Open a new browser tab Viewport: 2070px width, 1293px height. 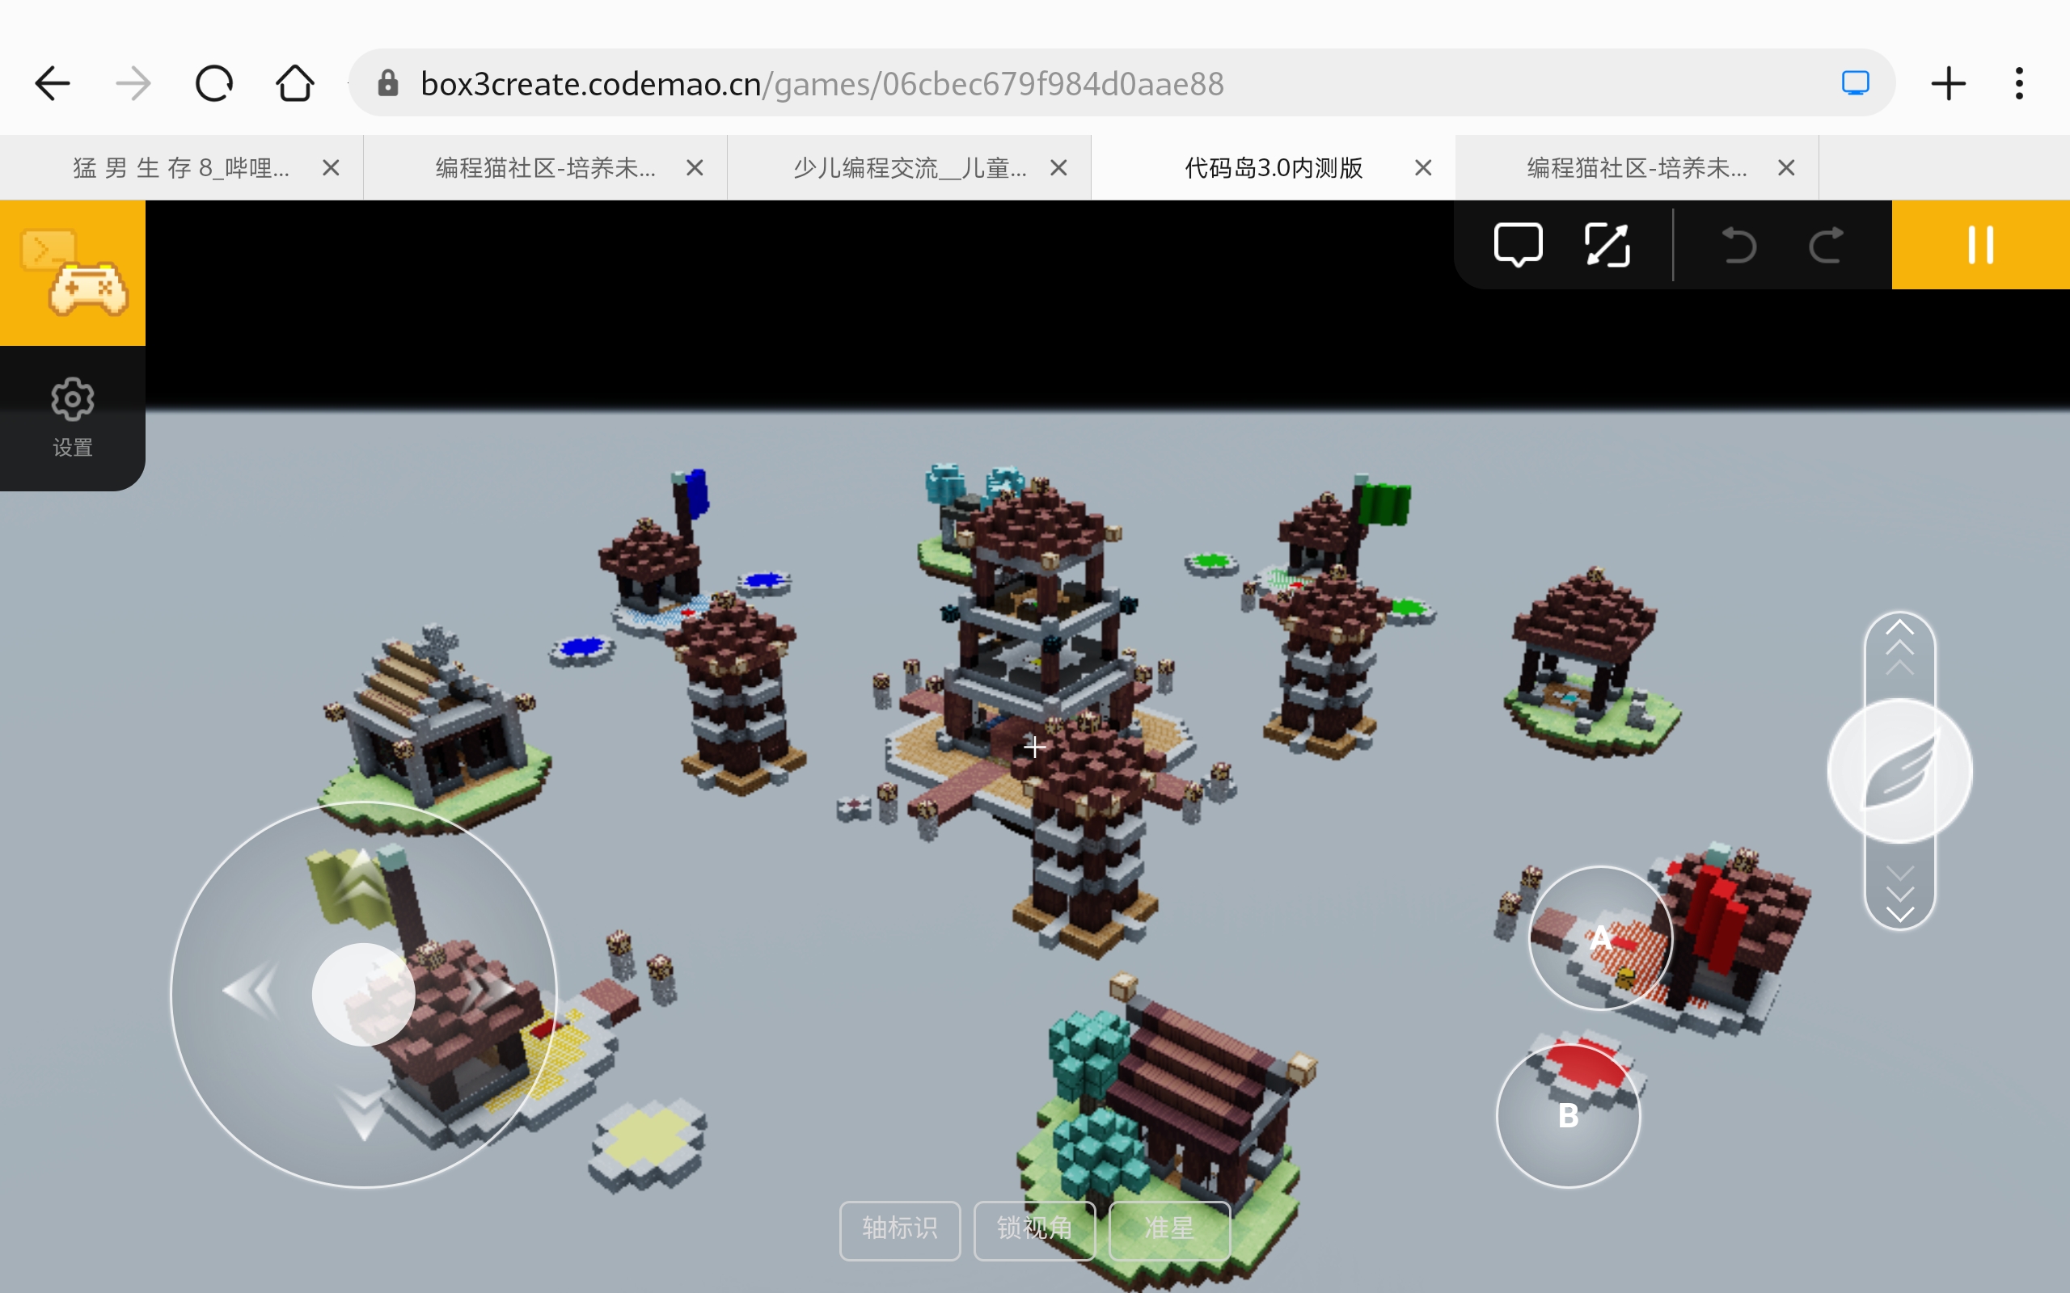(x=1949, y=84)
